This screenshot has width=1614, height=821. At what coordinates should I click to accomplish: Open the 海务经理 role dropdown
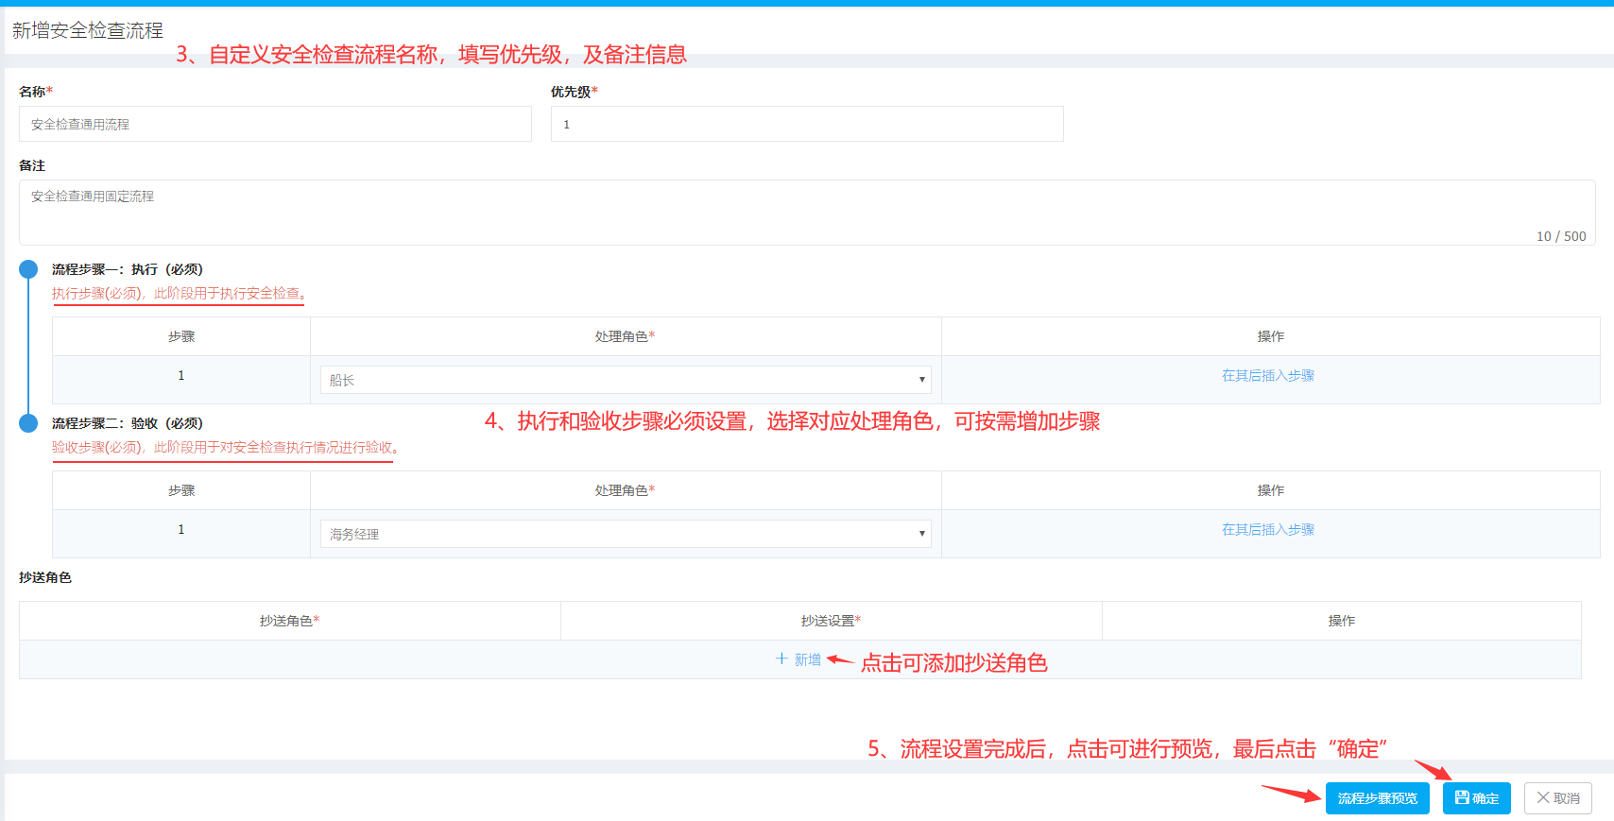[626, 534]
